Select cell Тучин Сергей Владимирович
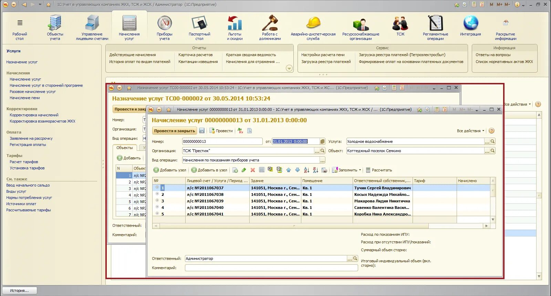This screenshot has width=551, height=296. click(x=382, y=188)
